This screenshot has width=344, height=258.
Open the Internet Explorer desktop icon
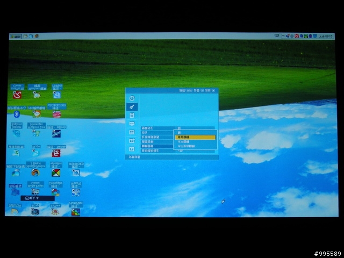pos(17,133)
